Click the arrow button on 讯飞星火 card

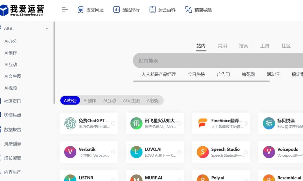[180, 123]
